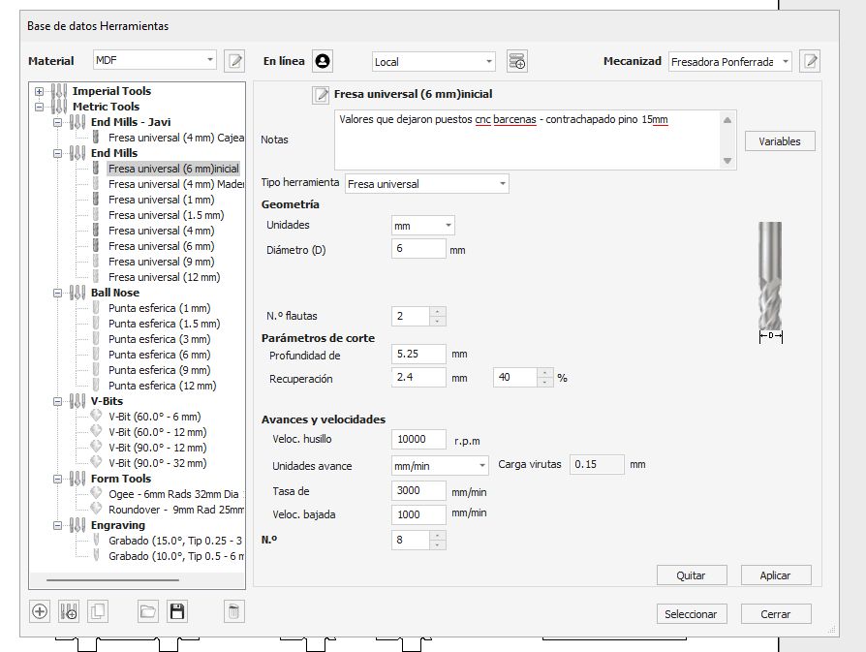Click Veloc. husillo field 10000
Image resolution: width=866 pixels, height=652 pixels.
coord(418,439)
